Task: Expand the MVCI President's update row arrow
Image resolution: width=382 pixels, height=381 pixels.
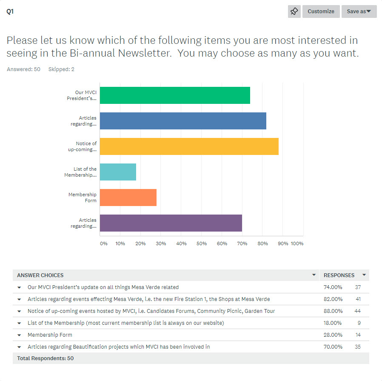Action: point(19,287)
